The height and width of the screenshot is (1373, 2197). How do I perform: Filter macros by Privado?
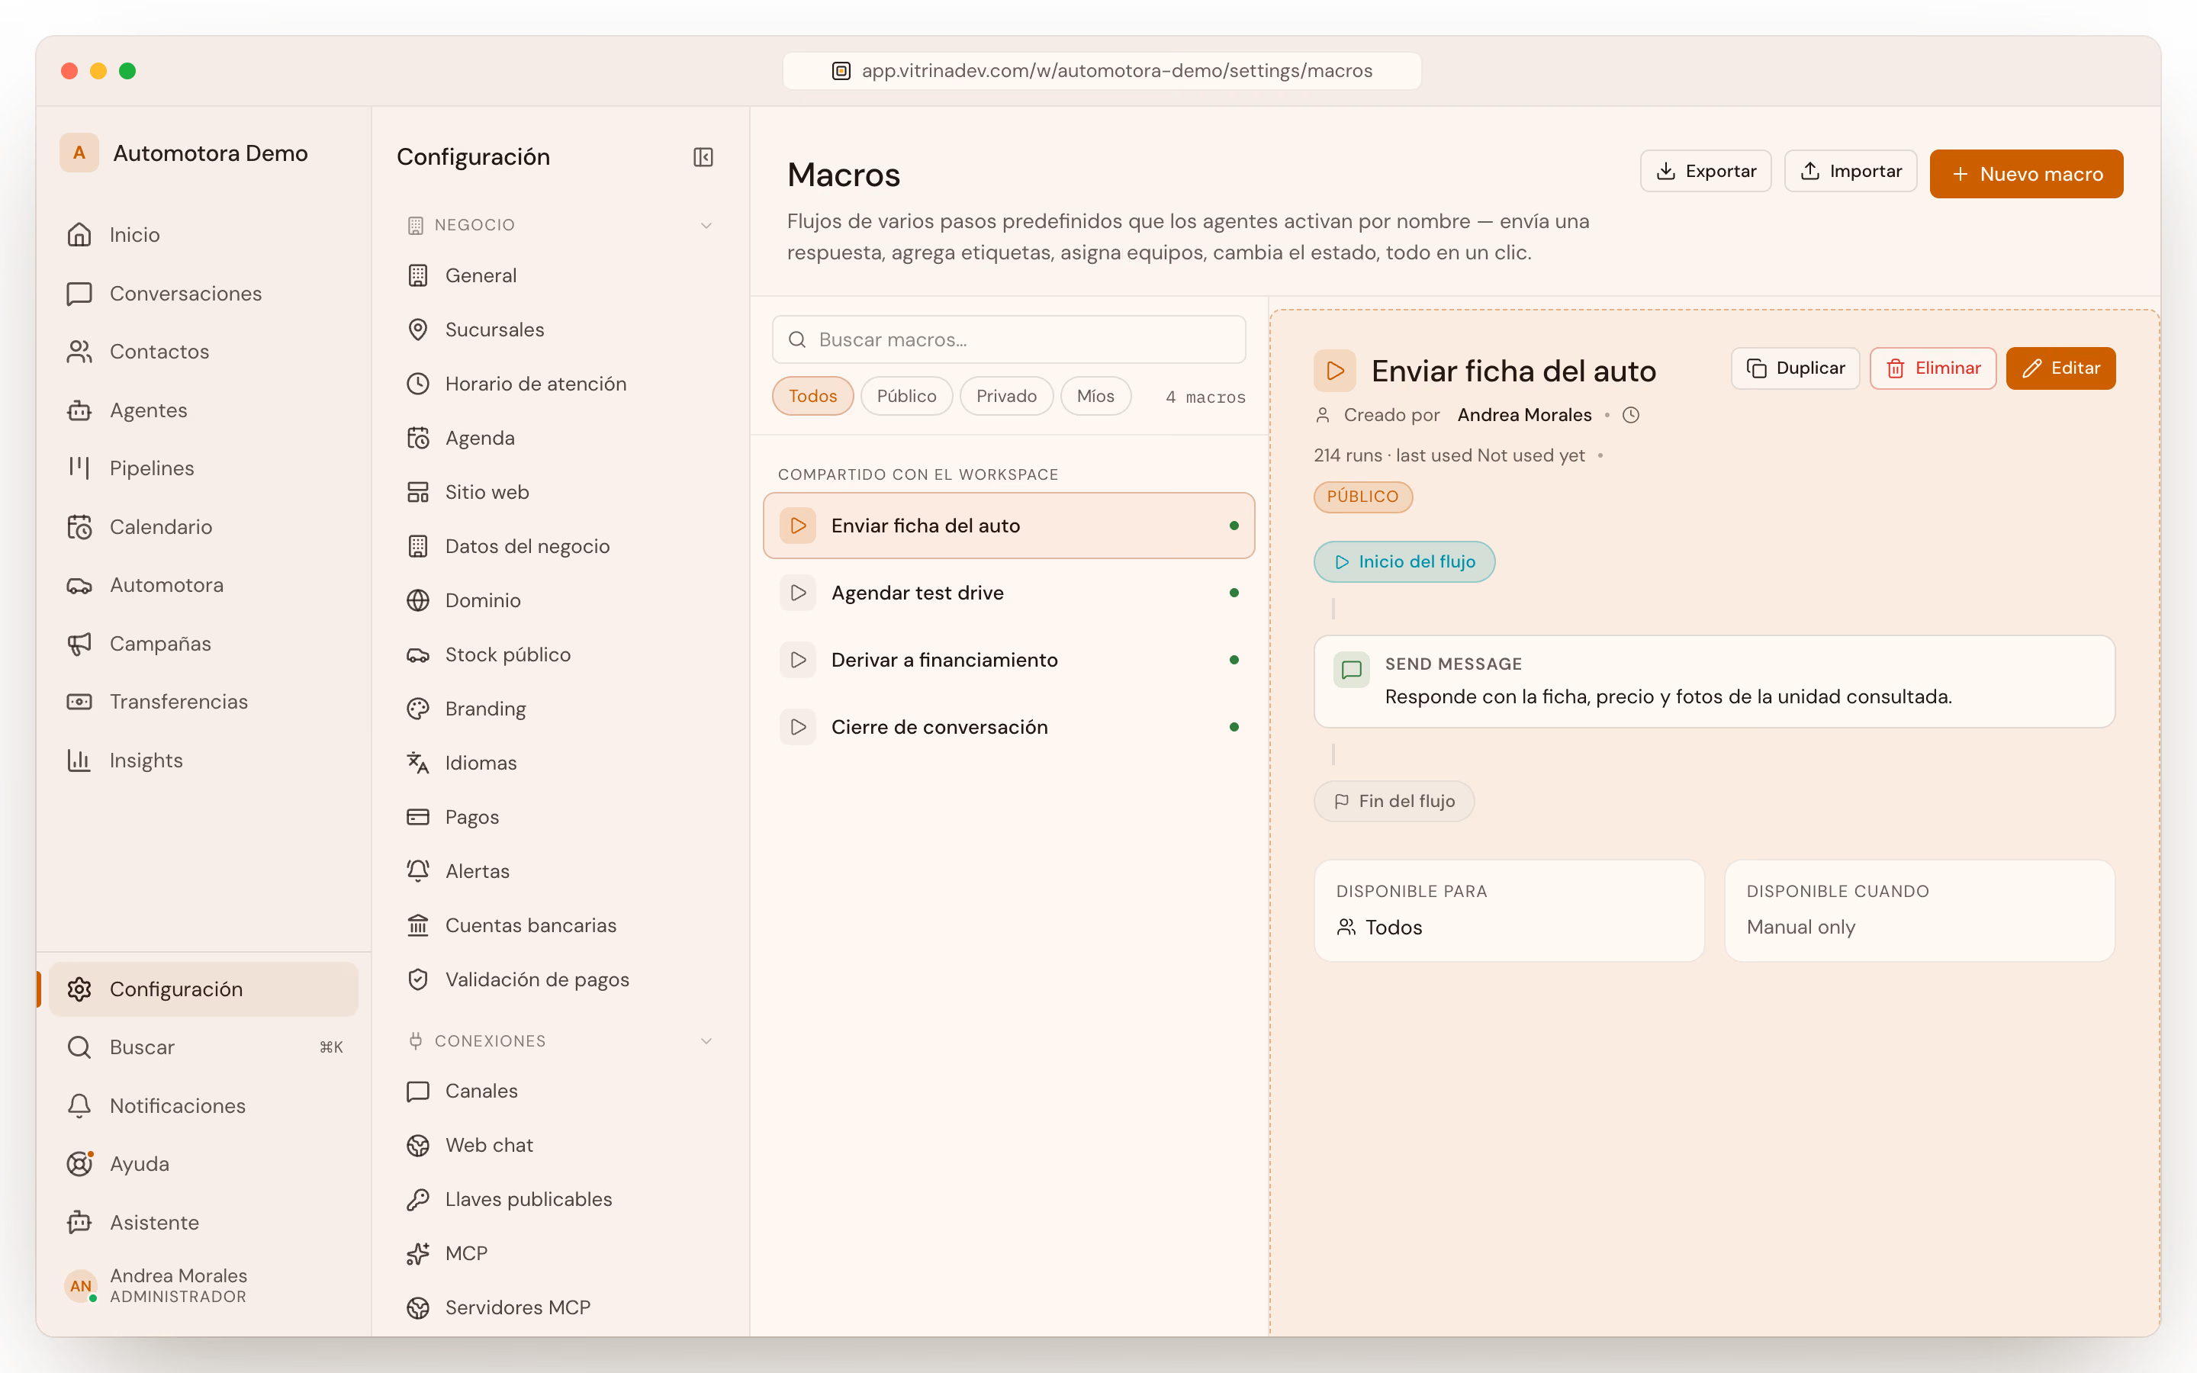click(1006, 396)
